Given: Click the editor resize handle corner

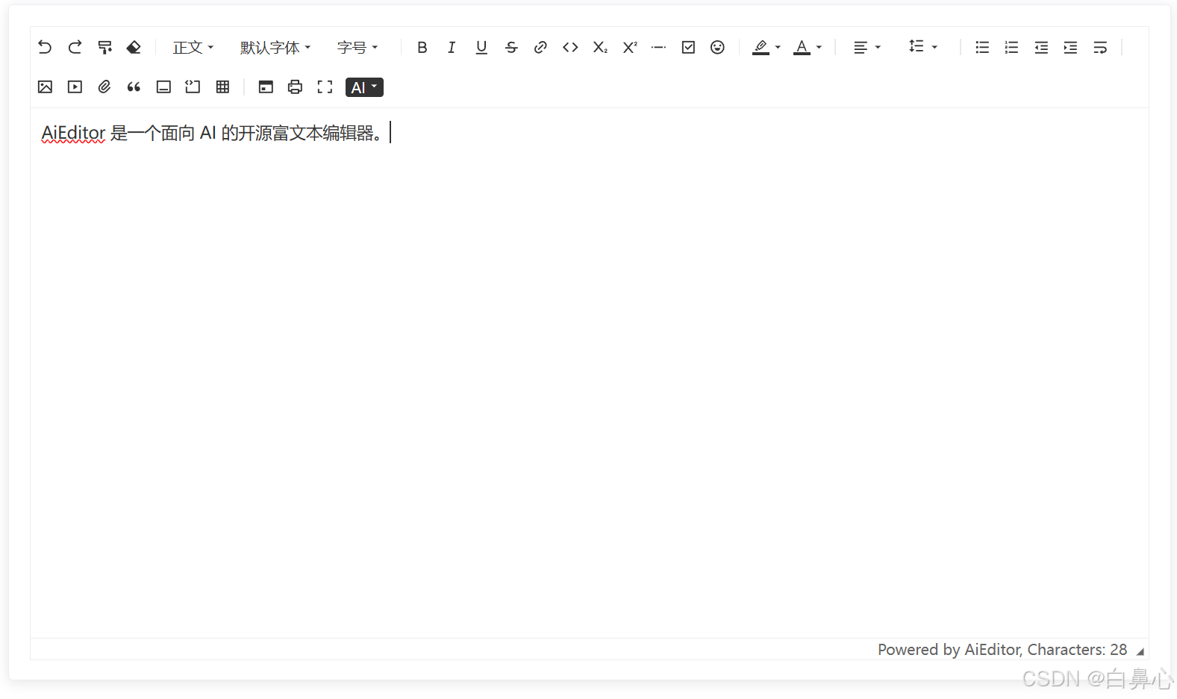Looking at the screenshot, I should 1140,651.
